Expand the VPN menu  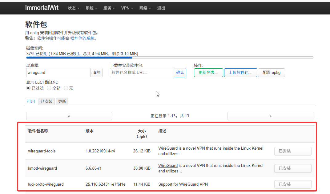pos(127,8)
